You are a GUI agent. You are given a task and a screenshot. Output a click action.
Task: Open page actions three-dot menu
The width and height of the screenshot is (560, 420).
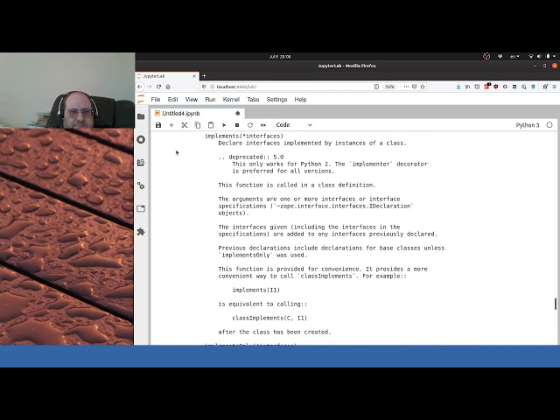[406, 87]
